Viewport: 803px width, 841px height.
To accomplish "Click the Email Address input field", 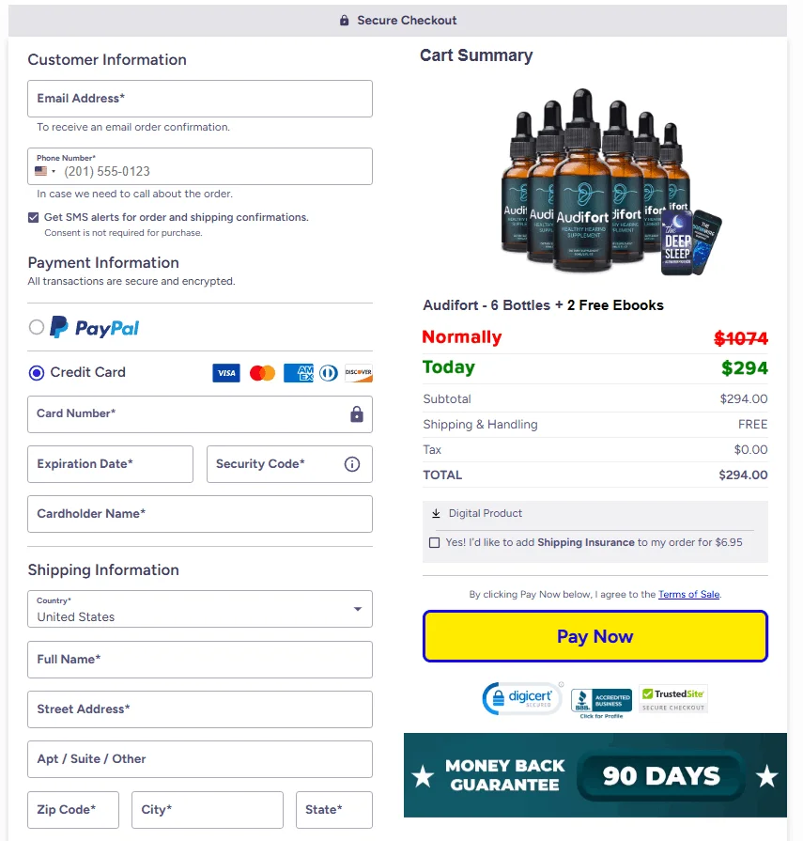I will tap(200, 99).
